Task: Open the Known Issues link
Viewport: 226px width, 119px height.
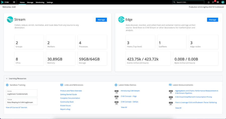Action: pos(66,106)
